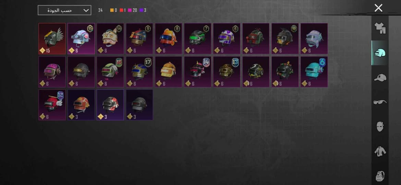Expand the sort by quality dropdown
The height and width of the screenshot is (185, 401).
[64, 10]
